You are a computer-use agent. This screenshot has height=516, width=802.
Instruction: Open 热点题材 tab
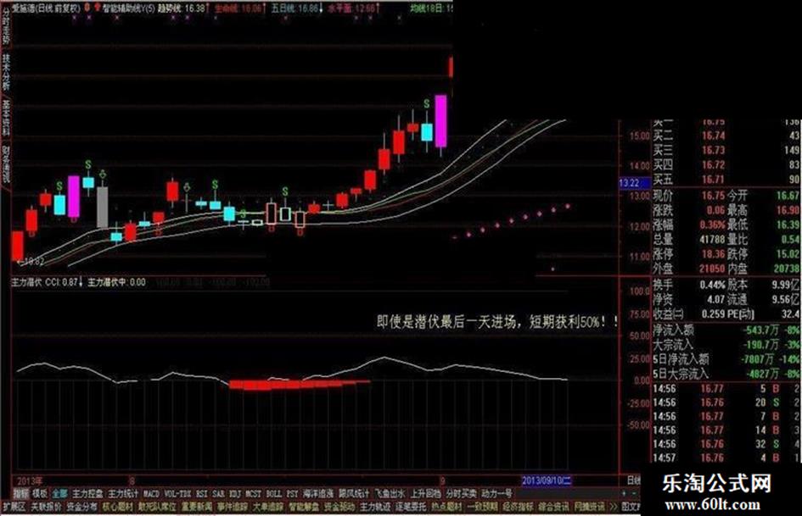pyautogui.click(x=446, y=507)
